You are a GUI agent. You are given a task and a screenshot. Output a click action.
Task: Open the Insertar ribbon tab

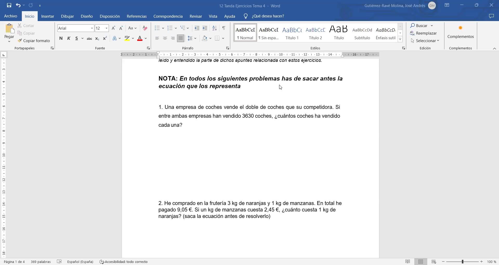48,16
